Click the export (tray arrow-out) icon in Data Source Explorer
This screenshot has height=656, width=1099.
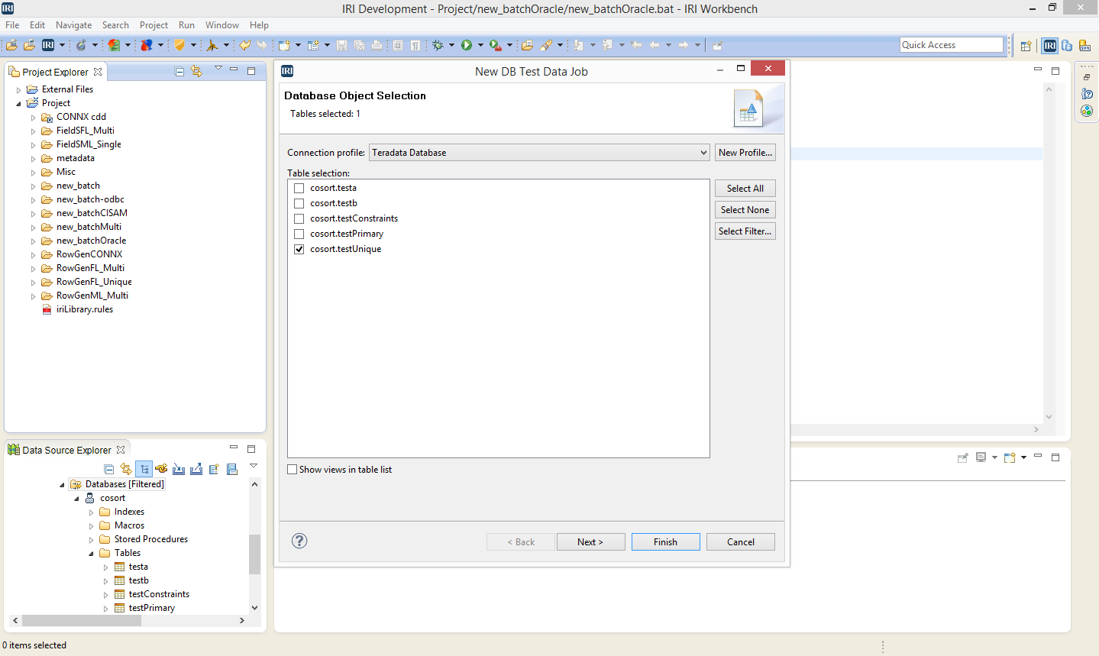[x=196, y=469]
